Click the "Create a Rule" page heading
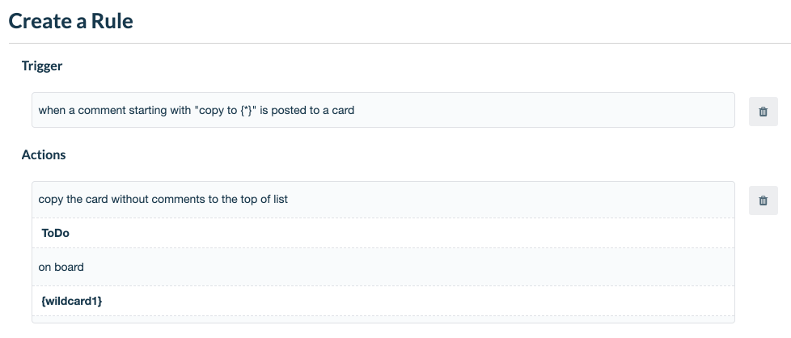Screen dimensions: 791x338 pos(71,21)
